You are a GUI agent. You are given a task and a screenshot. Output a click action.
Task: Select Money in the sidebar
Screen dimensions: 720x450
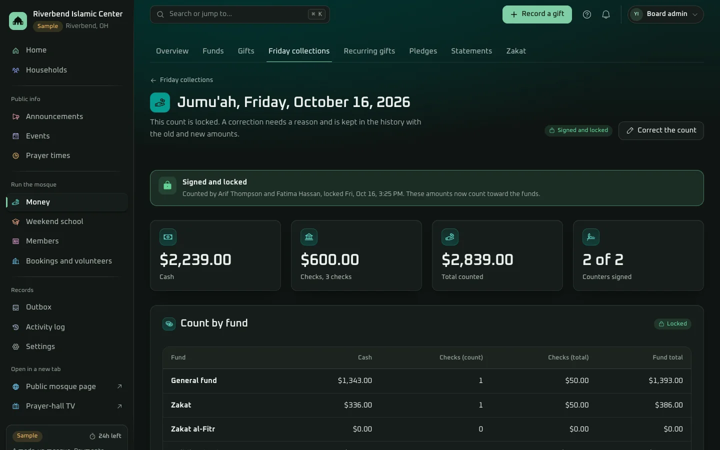[67, 202]
